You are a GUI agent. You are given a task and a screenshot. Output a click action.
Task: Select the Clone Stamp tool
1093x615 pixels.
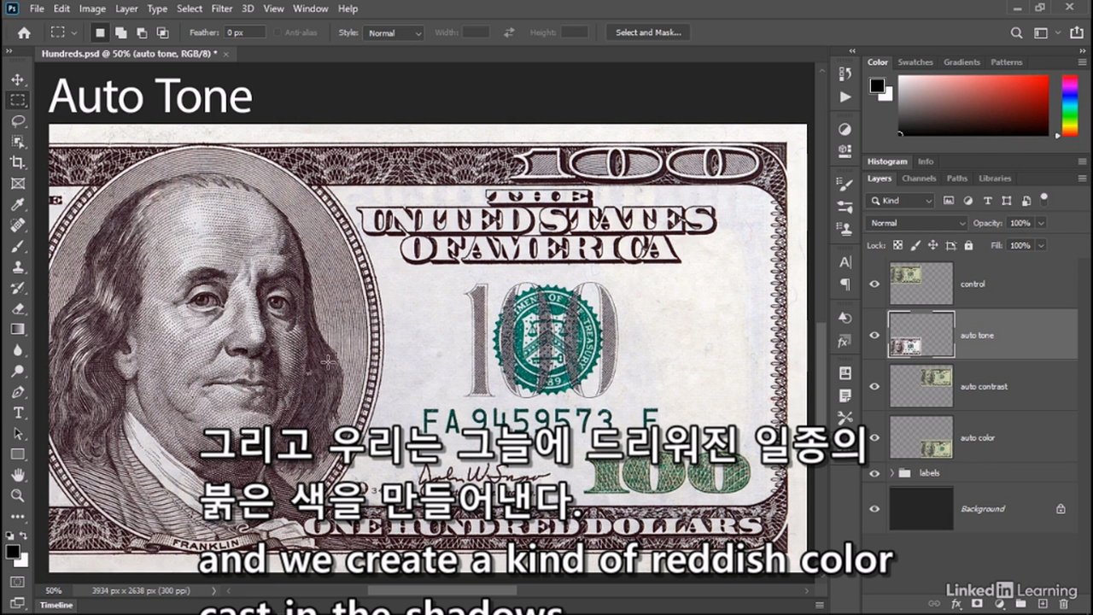(18, 266)
